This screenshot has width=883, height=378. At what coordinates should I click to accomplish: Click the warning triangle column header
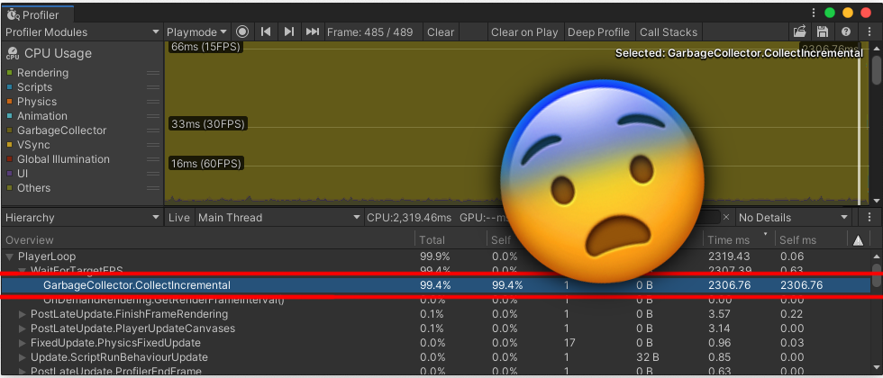[x=858, y=240]
